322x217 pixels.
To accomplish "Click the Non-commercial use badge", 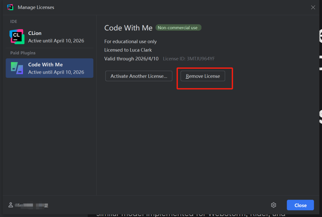I will 178,28.
